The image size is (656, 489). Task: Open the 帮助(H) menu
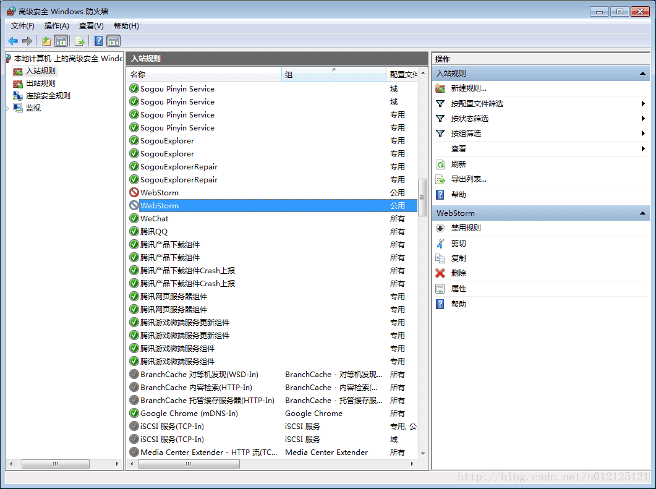(126, 26)
